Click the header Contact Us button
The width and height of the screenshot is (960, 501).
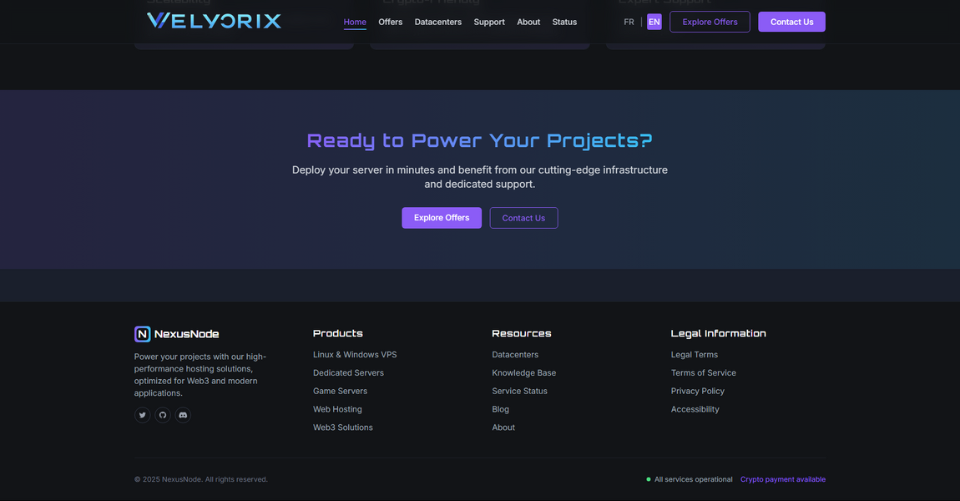791,22
